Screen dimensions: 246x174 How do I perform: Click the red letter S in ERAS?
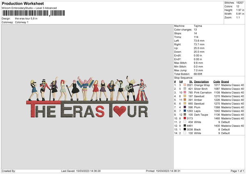coord(100,112)
